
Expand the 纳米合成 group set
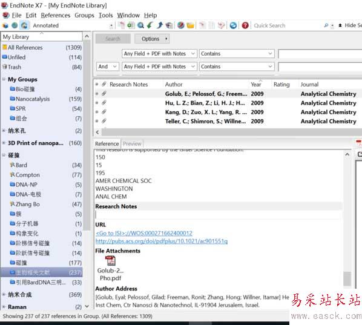click(x=4, y=294)
